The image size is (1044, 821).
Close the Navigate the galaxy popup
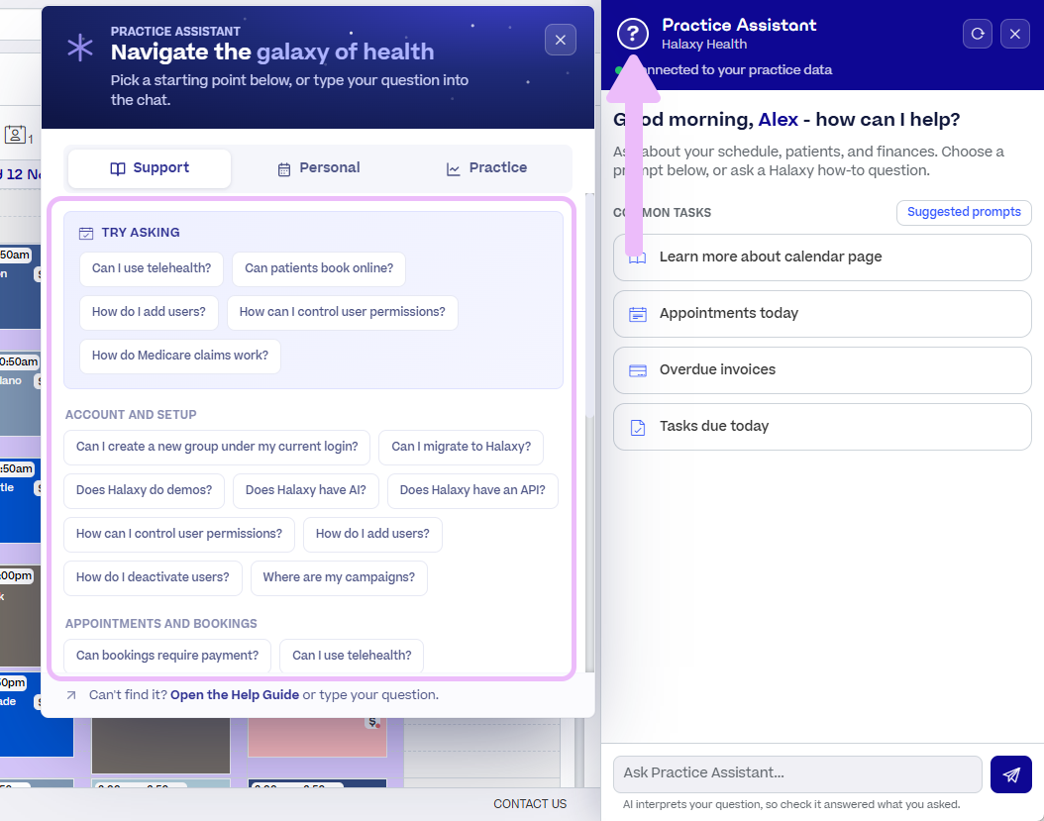pos(560,40)
